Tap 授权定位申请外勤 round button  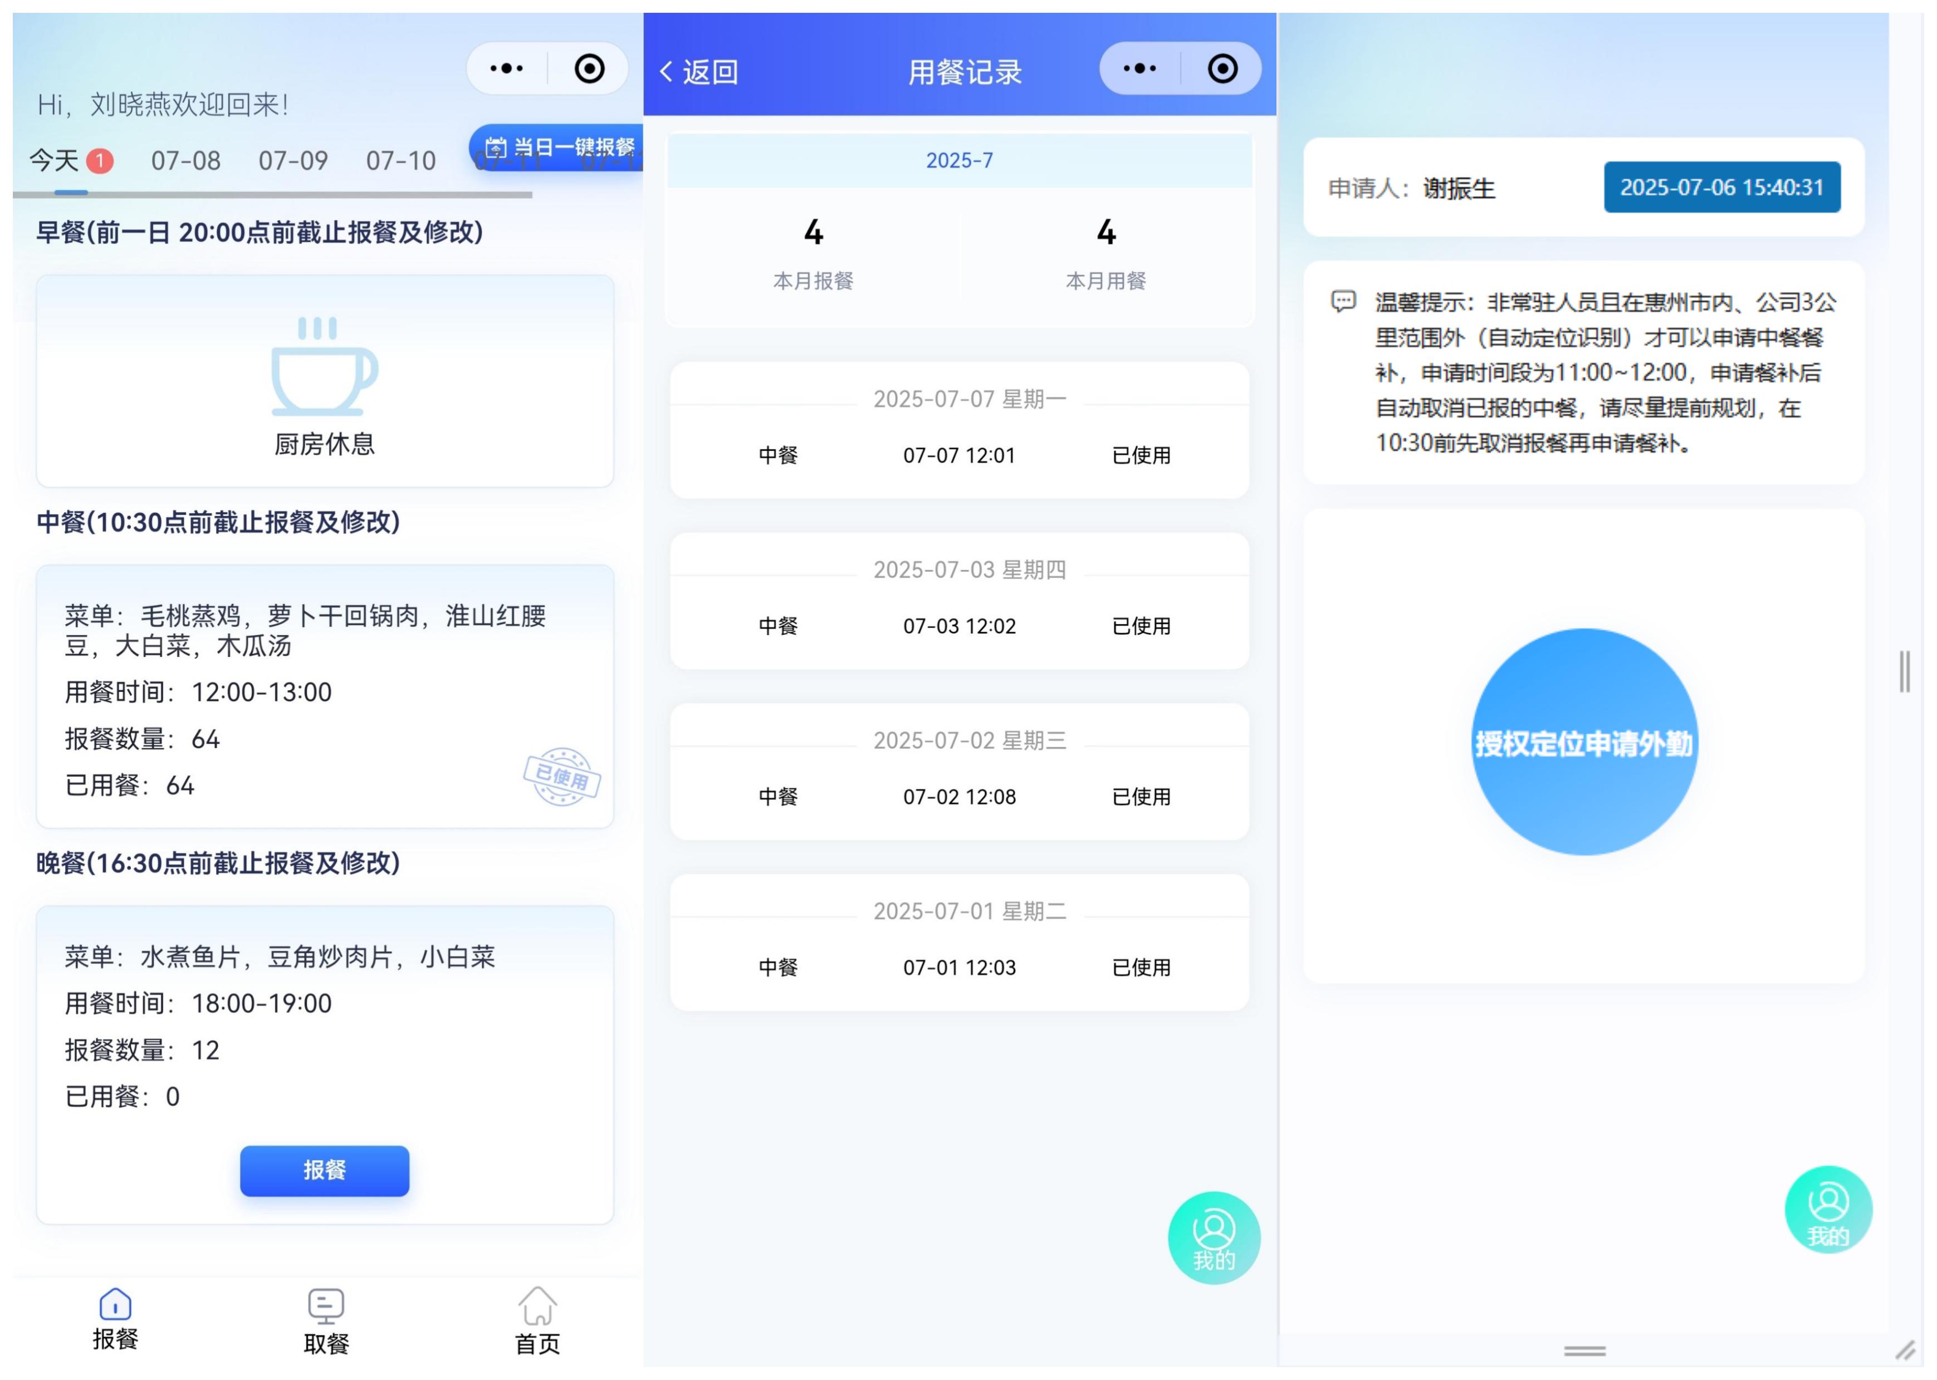[x=1584, y=743]
